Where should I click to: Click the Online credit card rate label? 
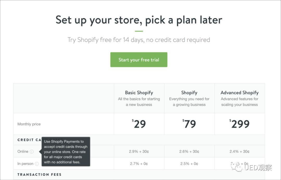(x=23, y=152)
